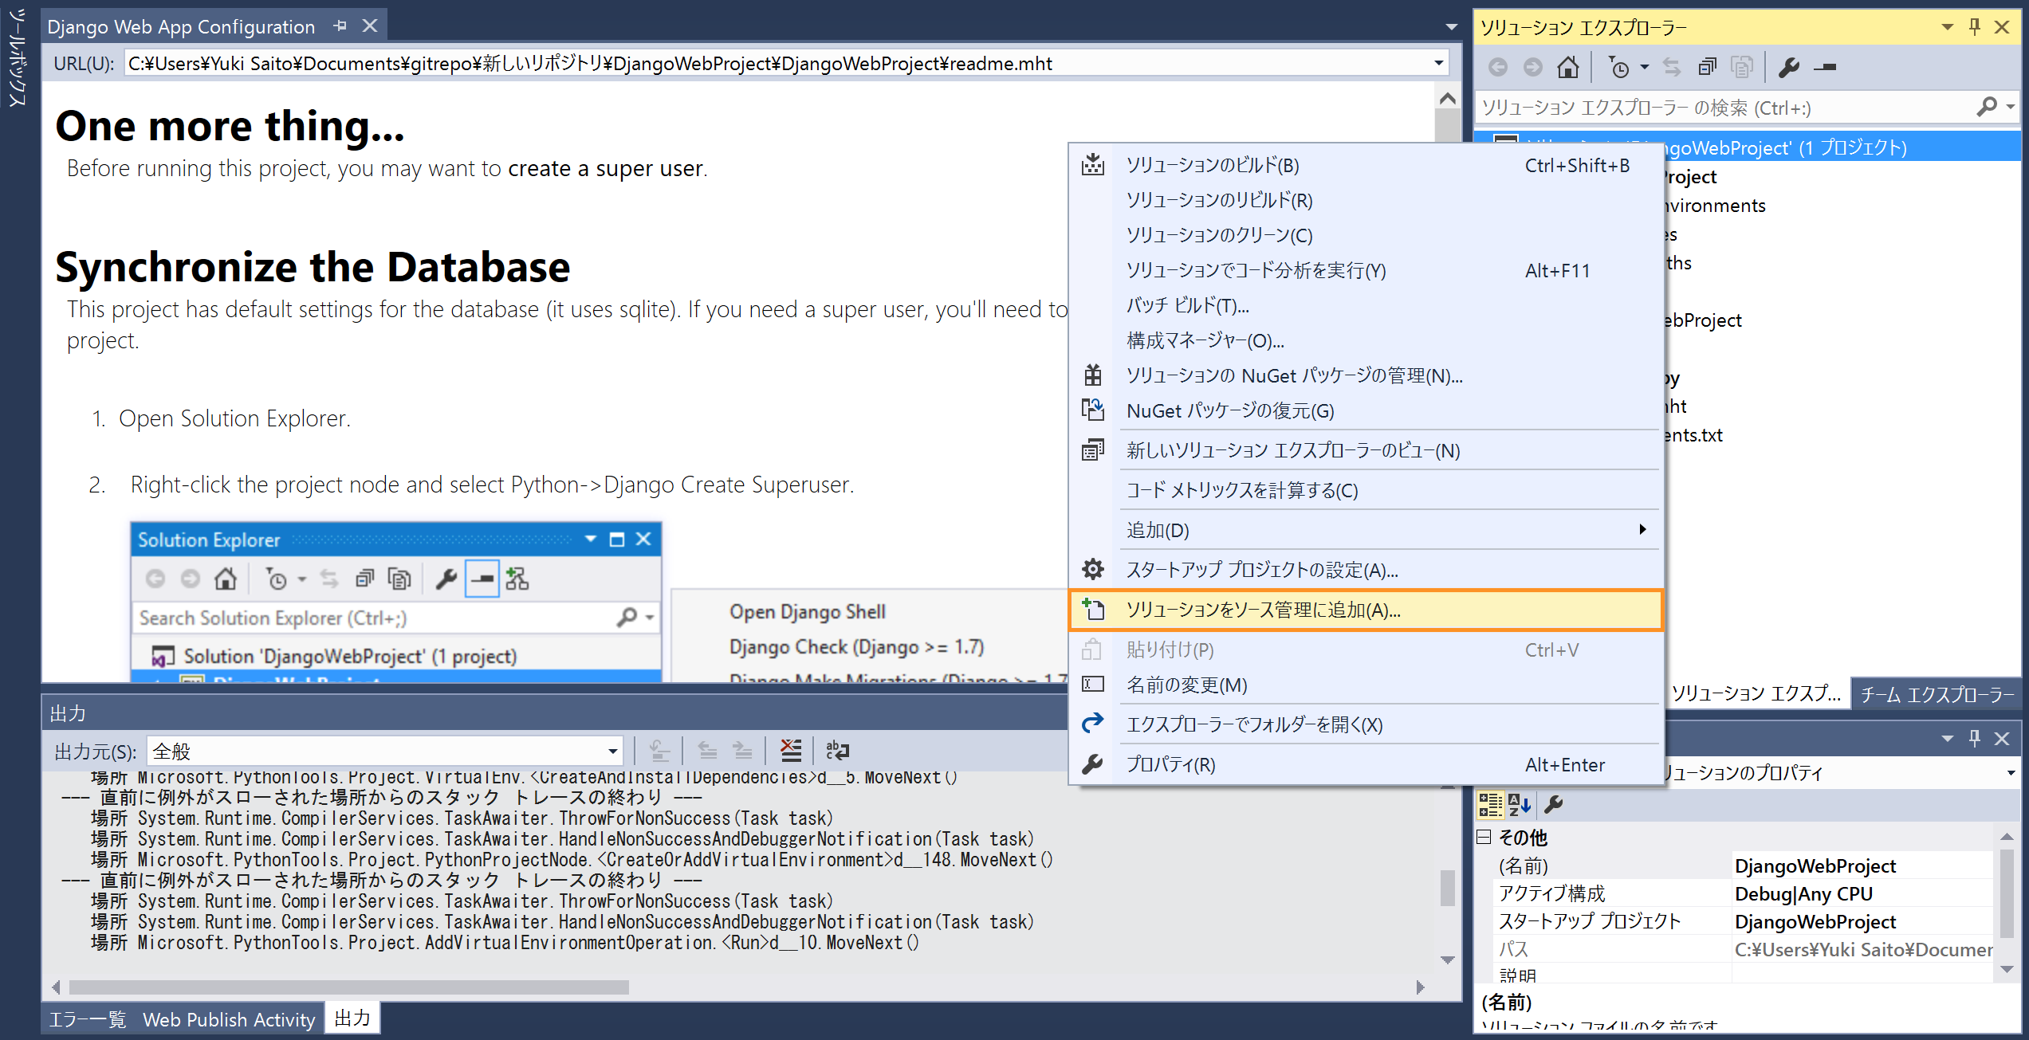The image size is (2029, 1040).
Task: Click the Properties wrench icon in Solution Explorer
Action: pyautogui.click(x=1788, y=68)
